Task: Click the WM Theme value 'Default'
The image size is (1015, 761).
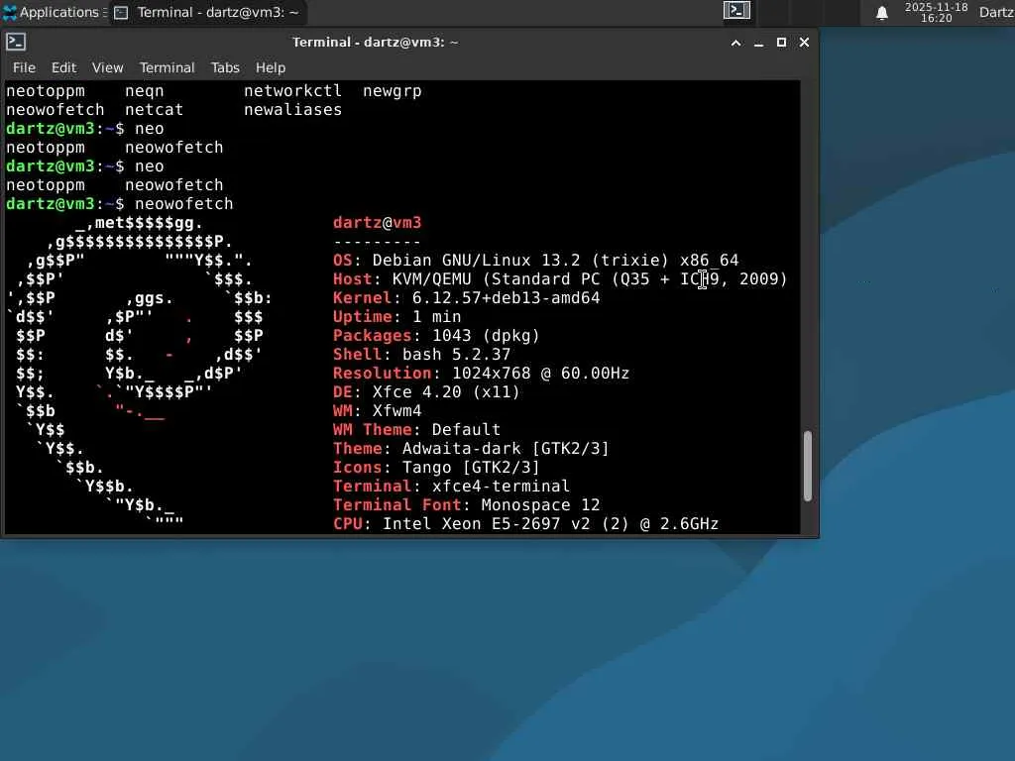Action: tap(466, 430)
